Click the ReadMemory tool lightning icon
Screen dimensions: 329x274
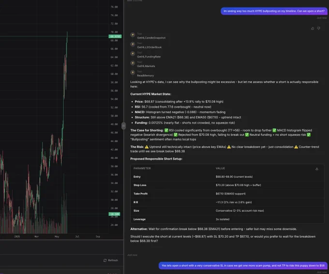point(133,73)
